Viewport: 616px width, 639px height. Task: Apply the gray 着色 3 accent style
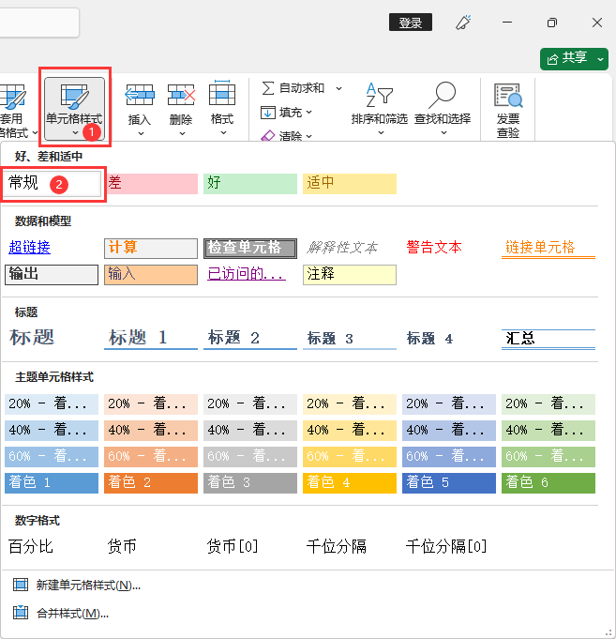point(250,483)
